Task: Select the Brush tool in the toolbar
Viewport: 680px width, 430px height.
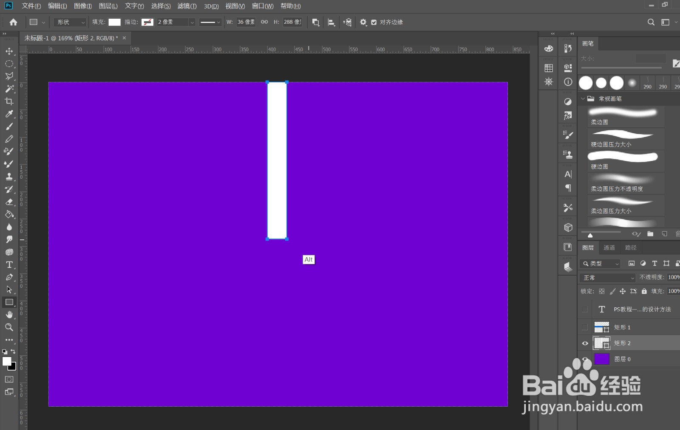Action: [x=9, y=126]
